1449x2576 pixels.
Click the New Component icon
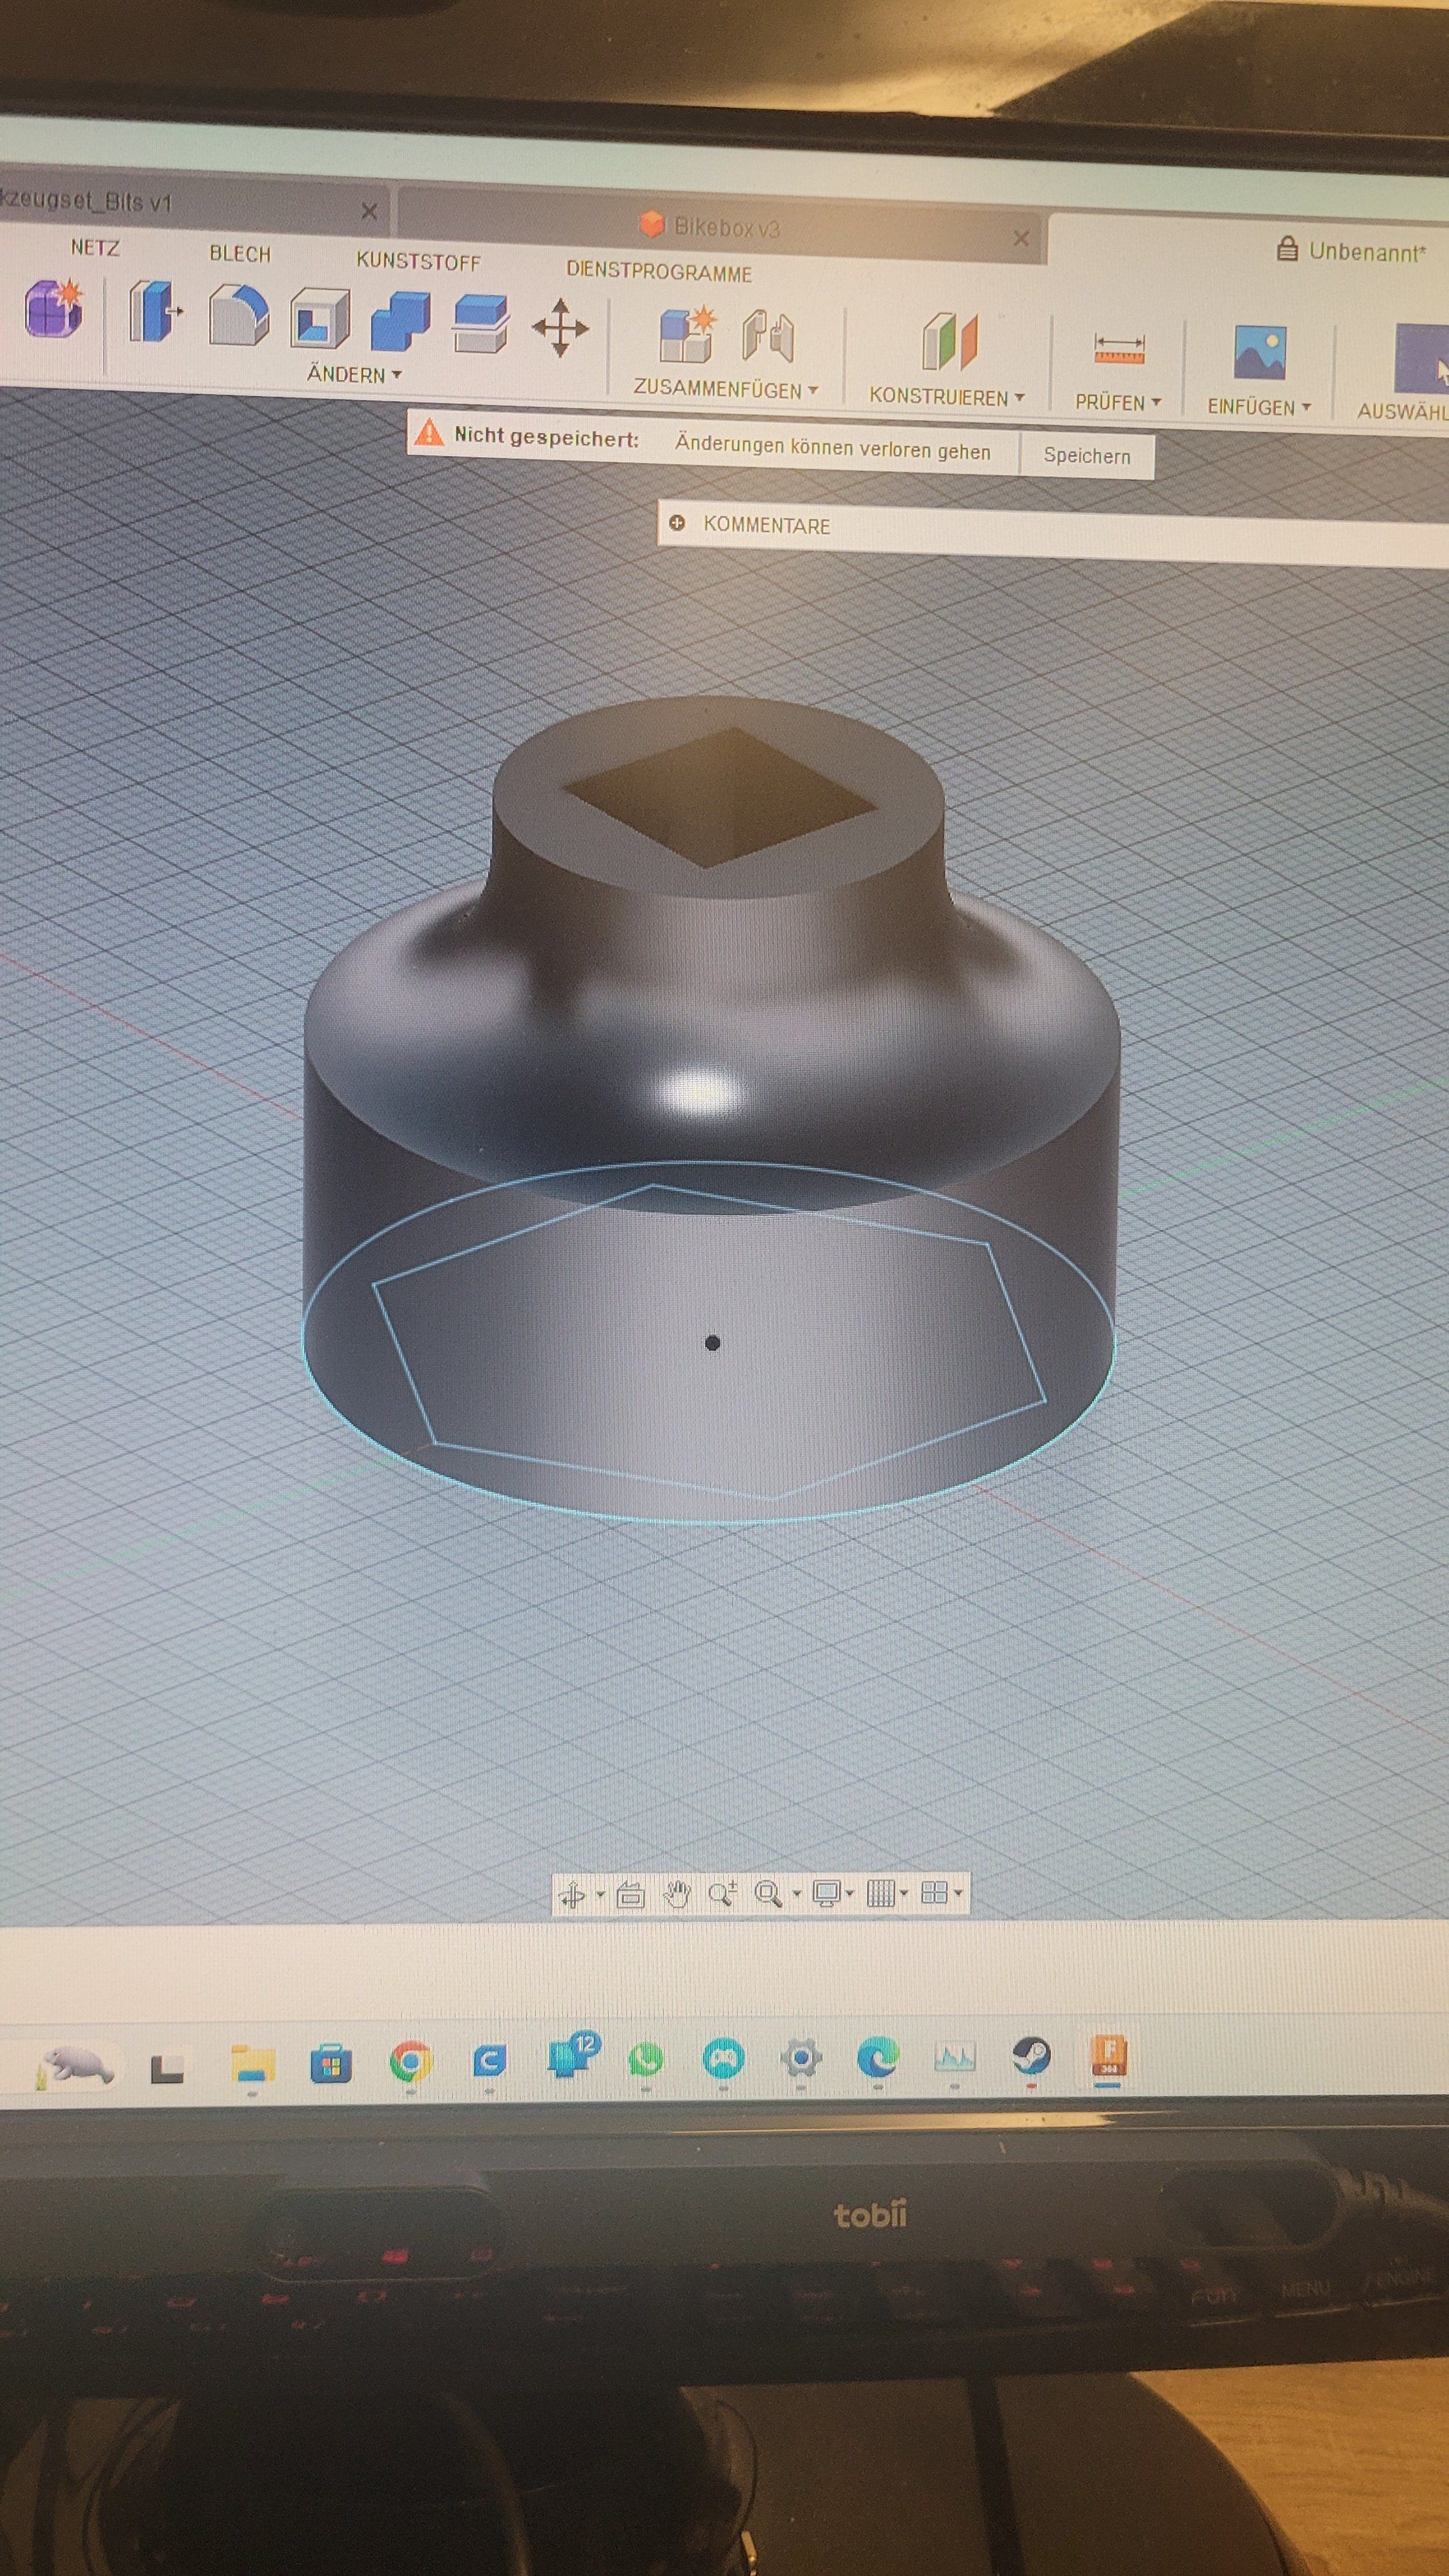tap(686, 335)
